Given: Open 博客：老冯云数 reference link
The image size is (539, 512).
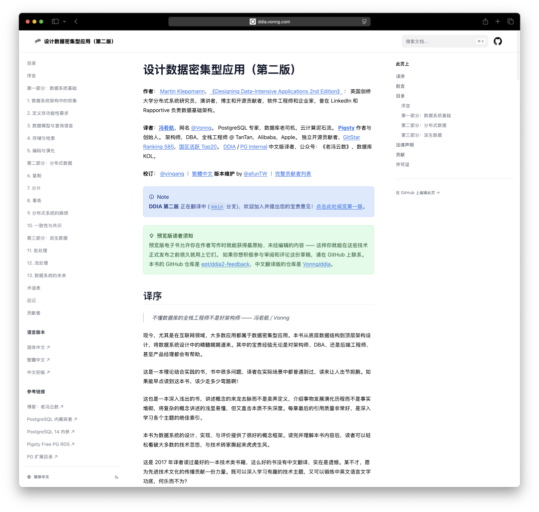Looking at the screenshot, I should coord(45,407).
